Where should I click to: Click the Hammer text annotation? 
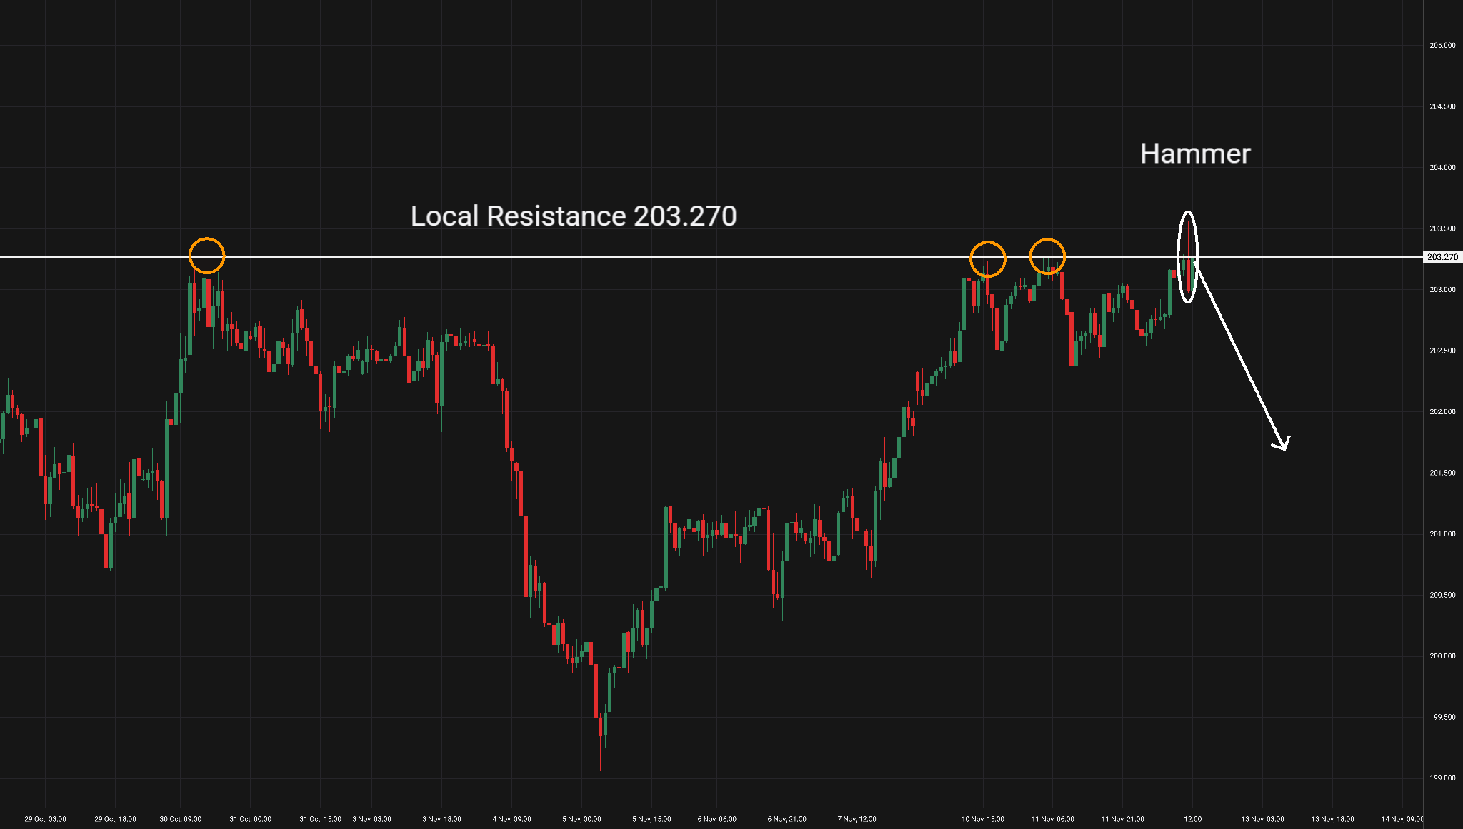point(1195,154)
